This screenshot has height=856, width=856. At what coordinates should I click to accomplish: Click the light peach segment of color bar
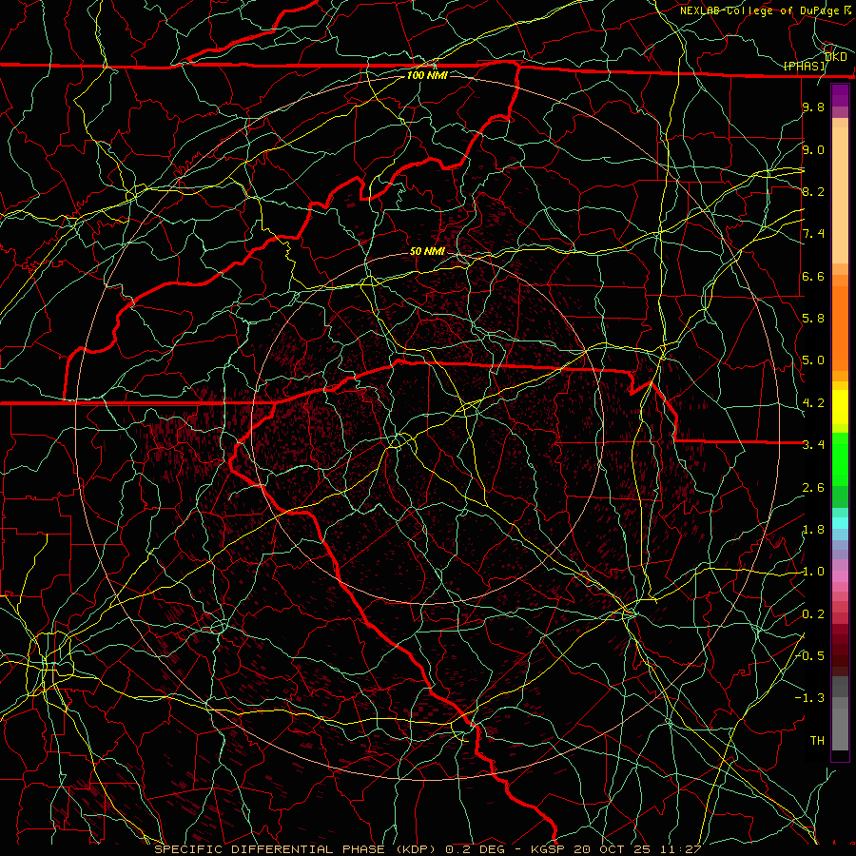coord(840,197)
